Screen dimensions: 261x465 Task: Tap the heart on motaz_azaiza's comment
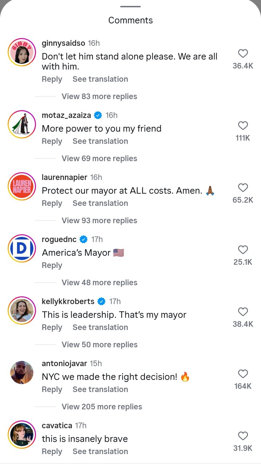tap(243, 126)
